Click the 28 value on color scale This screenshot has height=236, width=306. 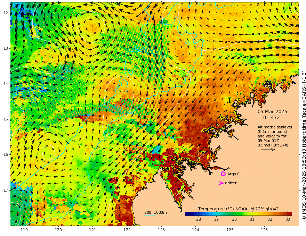(199, 219)
